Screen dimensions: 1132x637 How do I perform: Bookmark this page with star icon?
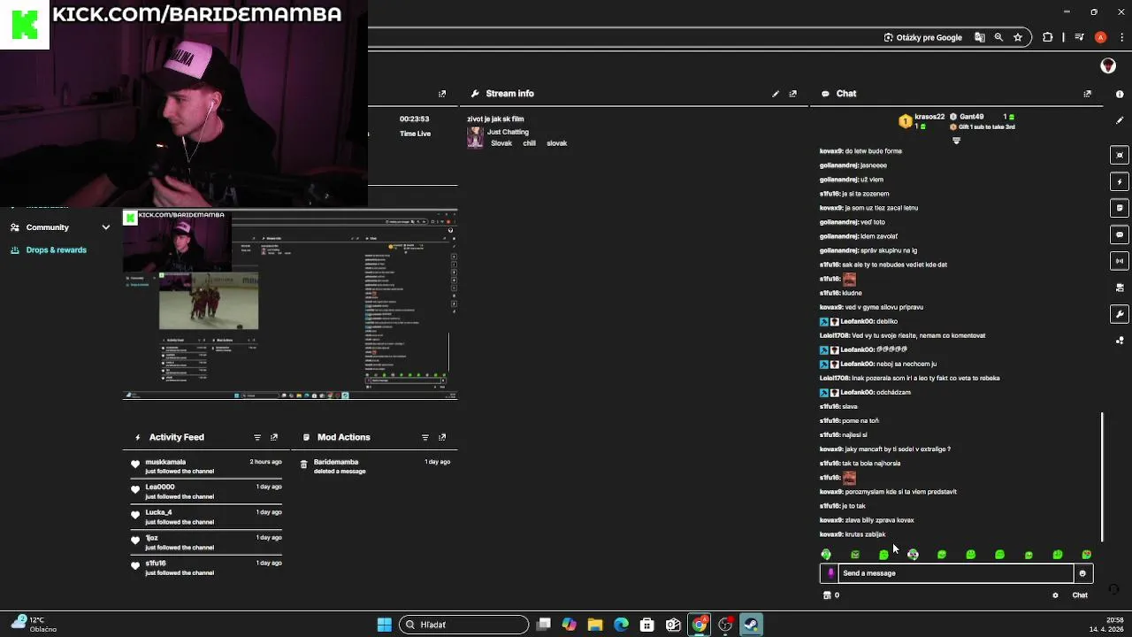click(x=1018, y=37)
